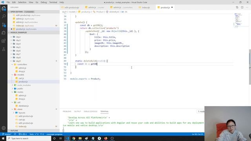251x141 pixels.
Task: Click line number 49 in the gutter
Action: click(x=65, y=61)
